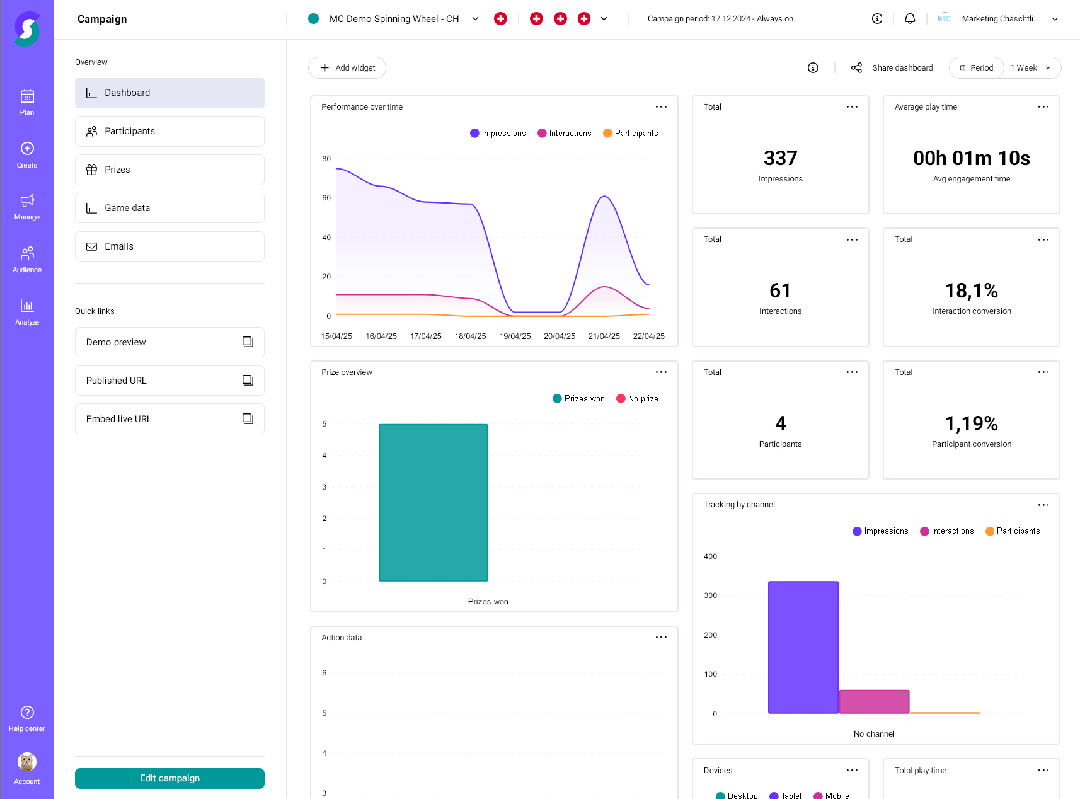Open the Marketing Chäschtli account dropdown
1080x799 pixels.
tap(1055, 18)
